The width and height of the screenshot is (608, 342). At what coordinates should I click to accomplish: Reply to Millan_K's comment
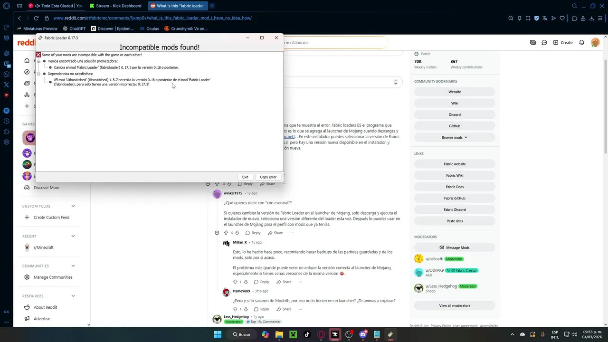(261, 282)
